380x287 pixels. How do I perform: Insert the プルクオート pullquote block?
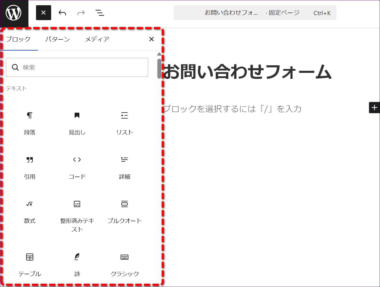point(124,212)
